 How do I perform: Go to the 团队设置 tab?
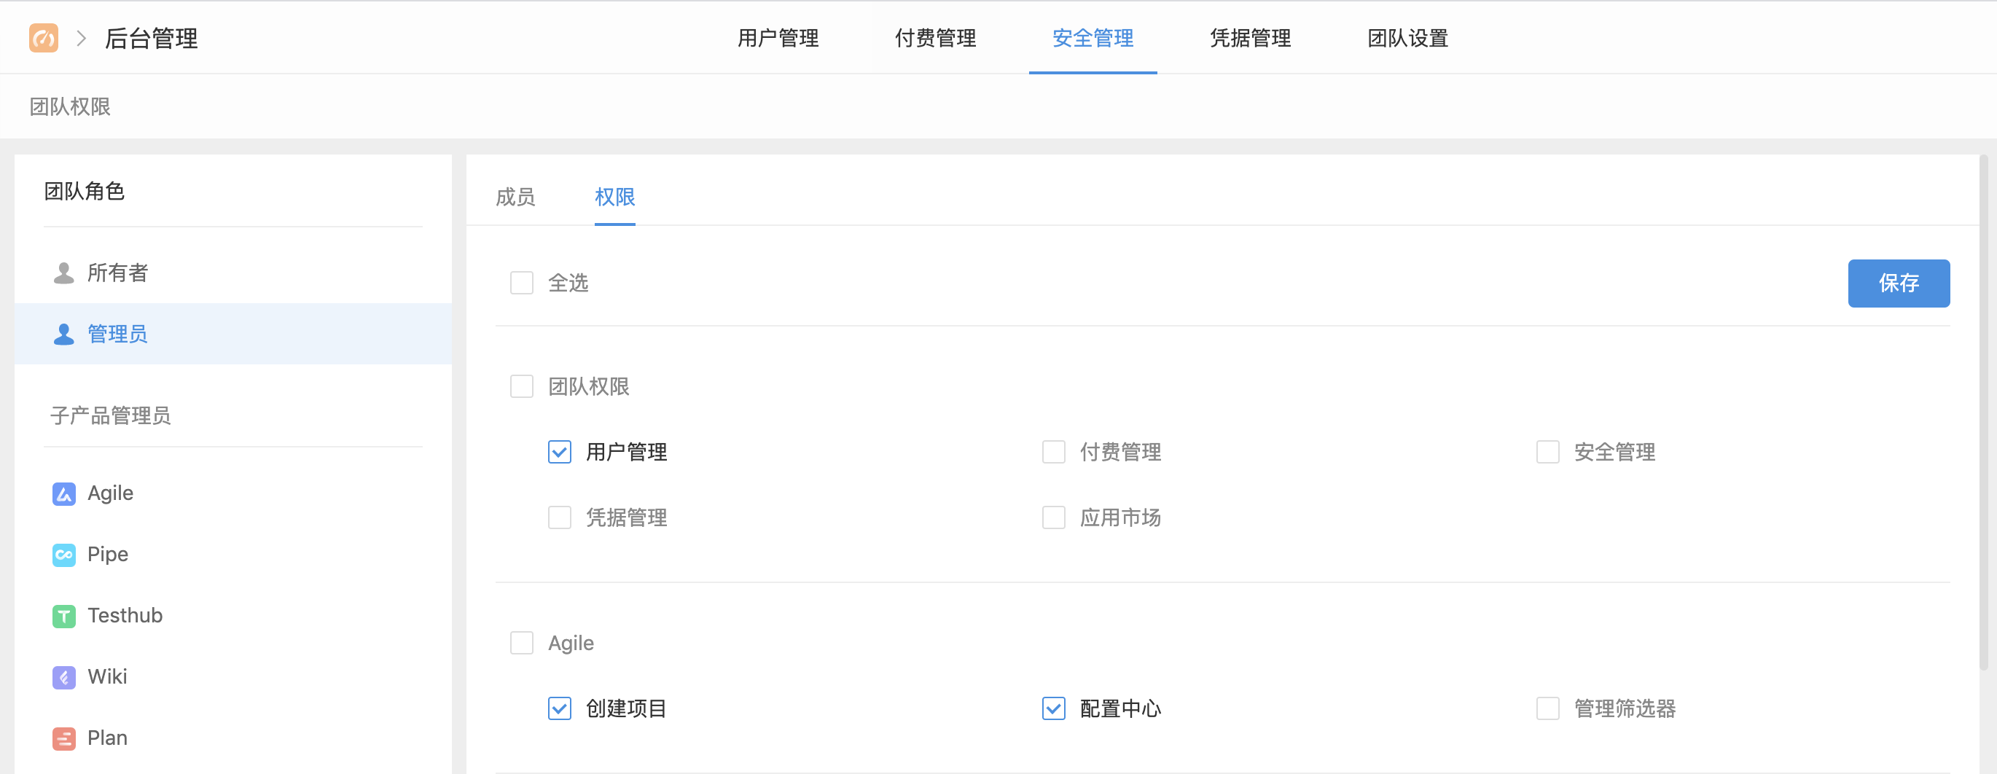[1407, 38]
